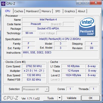Click the CPU-Z app icon in title bar

point(3,4)
